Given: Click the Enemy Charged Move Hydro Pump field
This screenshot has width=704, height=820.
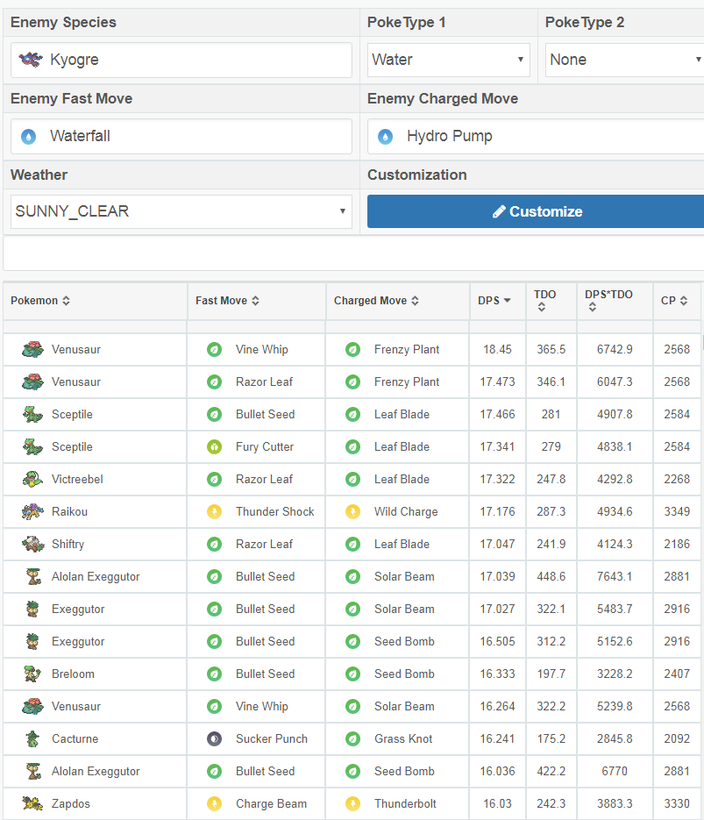Looking at the screenshot, I should pyautogui.click(x=536, y=136).
